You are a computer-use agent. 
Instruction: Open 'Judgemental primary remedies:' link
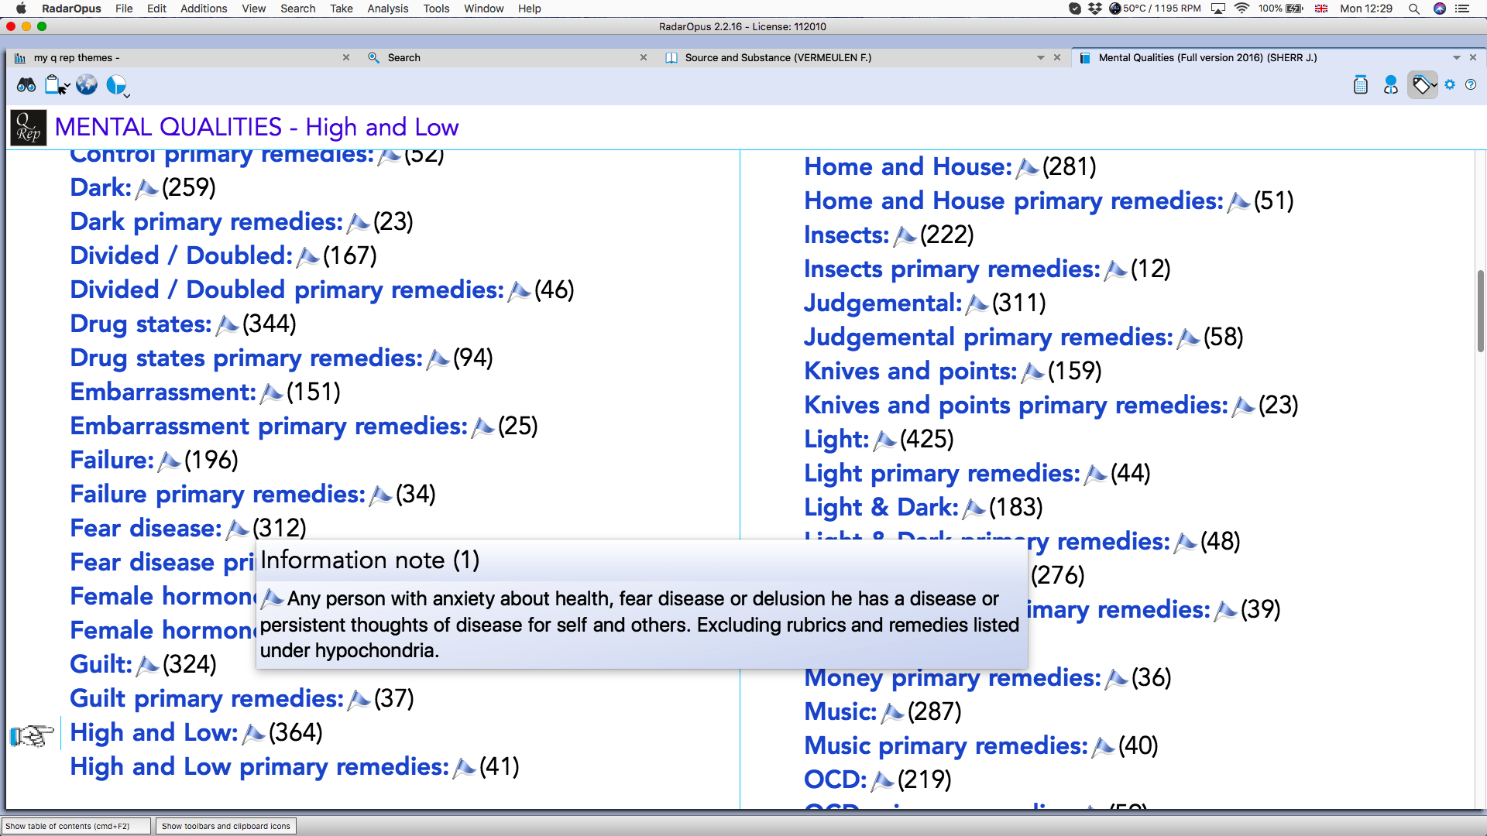[x=988, y=337]
